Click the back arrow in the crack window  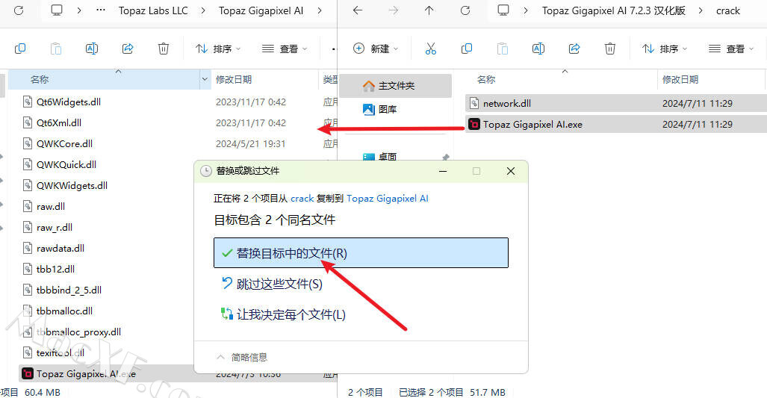[x=358, y=10]
